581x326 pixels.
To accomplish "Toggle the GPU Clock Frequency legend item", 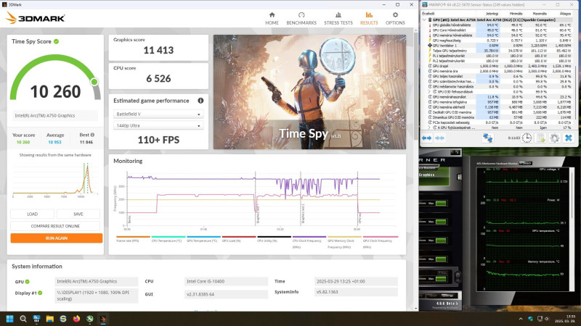I will point(380,241).
